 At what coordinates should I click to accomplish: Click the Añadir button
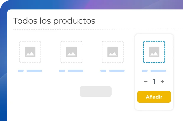[x=154, y=97]
